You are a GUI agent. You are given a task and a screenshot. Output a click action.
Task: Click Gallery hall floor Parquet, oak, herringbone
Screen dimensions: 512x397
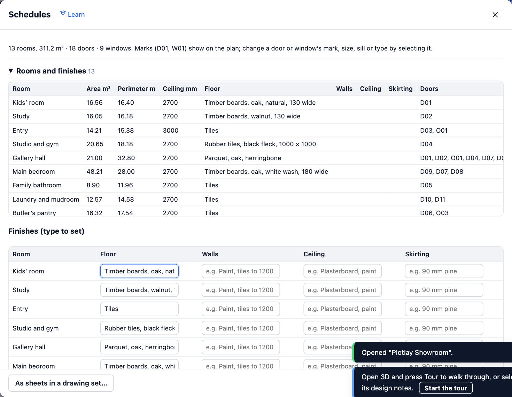[x=242, y=158]
